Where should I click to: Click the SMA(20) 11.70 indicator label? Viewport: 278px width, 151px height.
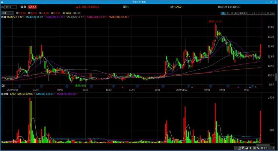point(54,17)
